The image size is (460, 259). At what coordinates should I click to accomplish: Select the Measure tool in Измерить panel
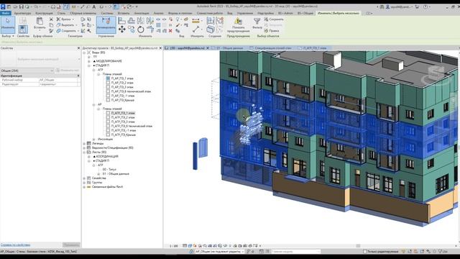click(x=196, y=21)
